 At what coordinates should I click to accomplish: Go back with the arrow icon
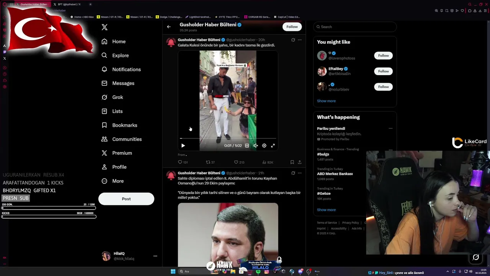169,27
